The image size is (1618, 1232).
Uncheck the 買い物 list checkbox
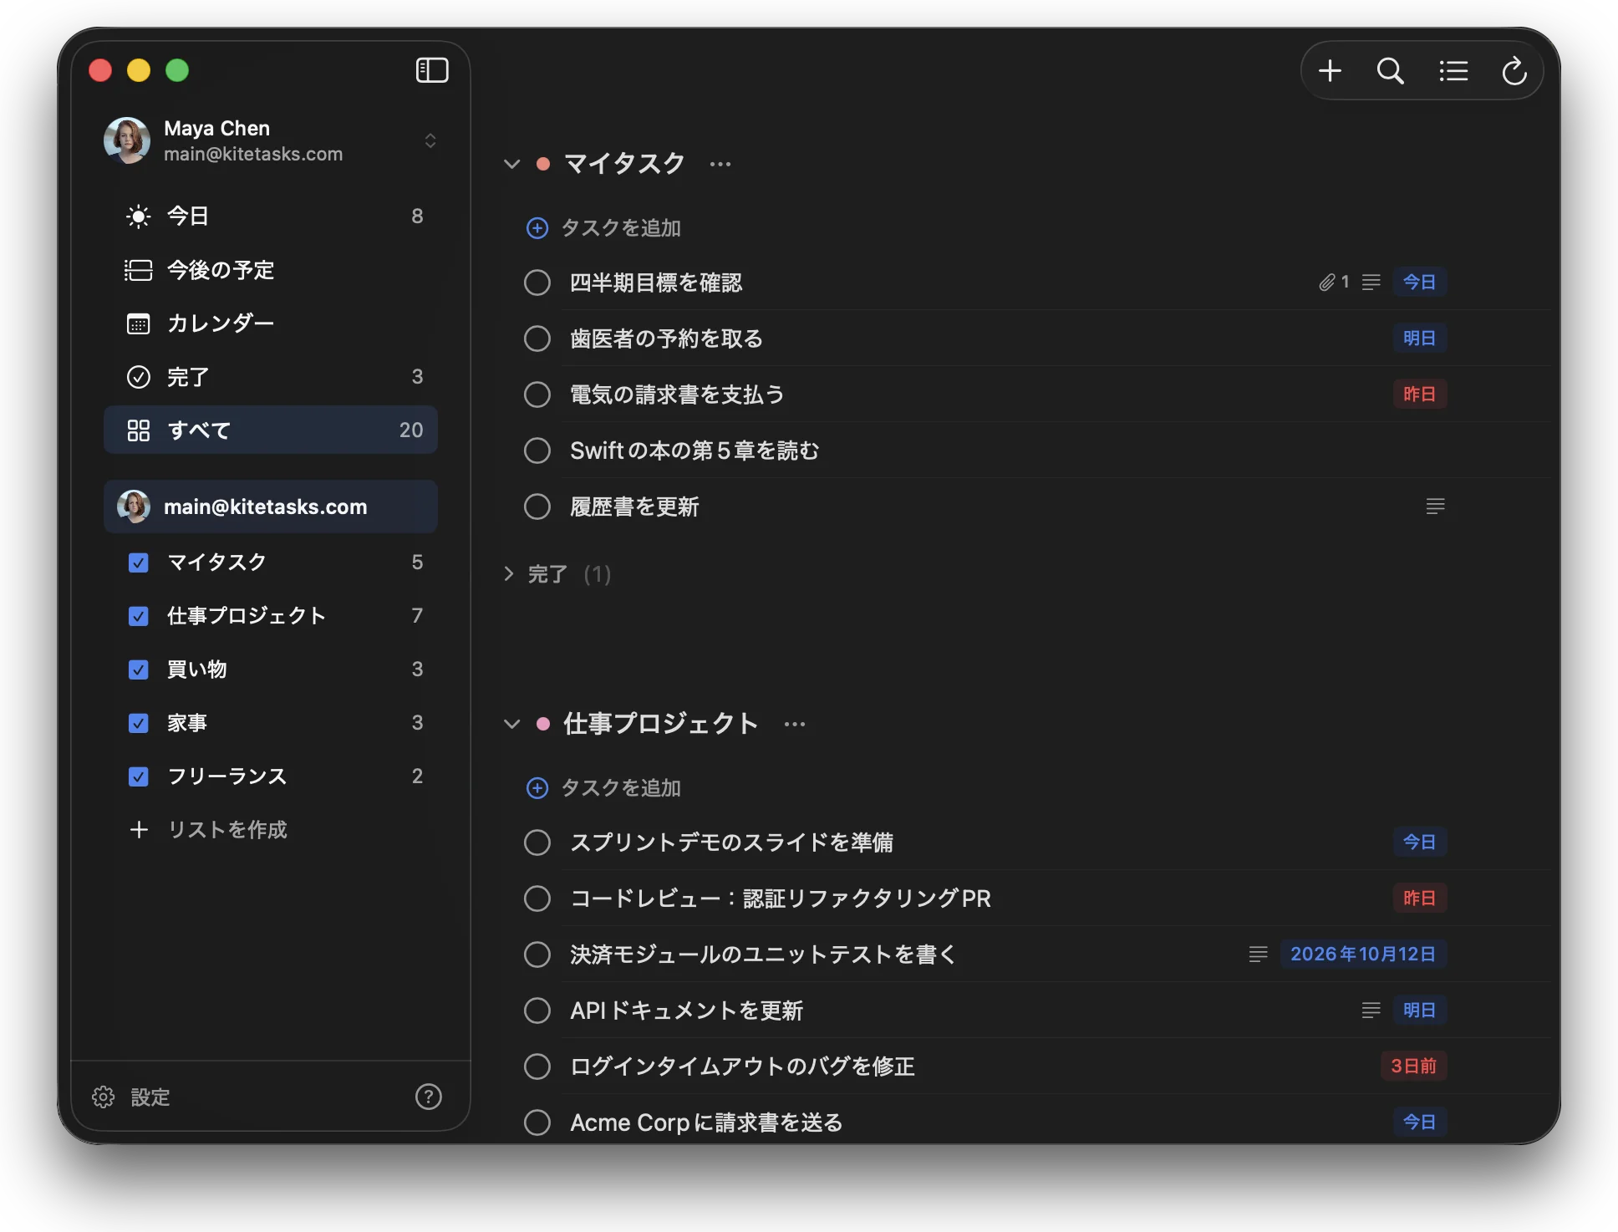click(x=139, y=669)
